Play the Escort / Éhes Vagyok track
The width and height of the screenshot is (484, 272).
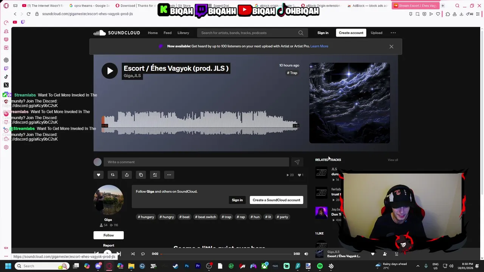pos(110,71)
